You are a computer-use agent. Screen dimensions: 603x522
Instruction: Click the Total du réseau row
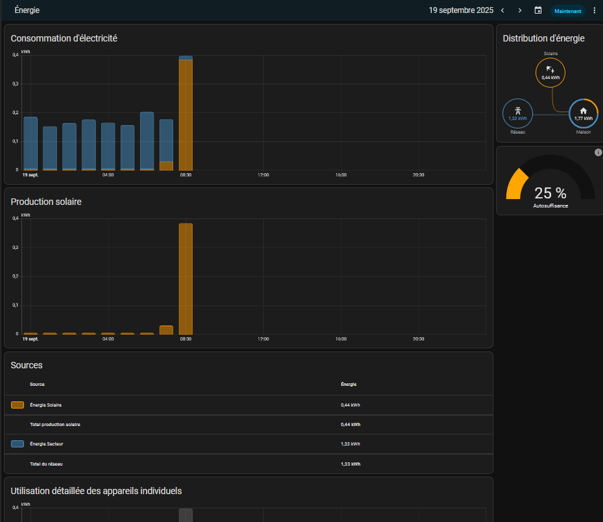(x=248, y=464)
